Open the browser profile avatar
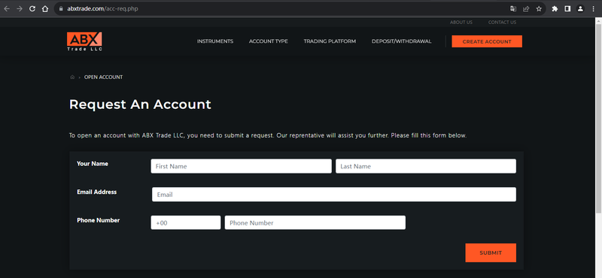Viewport: 602px width, 278px height. click(580, 9)
